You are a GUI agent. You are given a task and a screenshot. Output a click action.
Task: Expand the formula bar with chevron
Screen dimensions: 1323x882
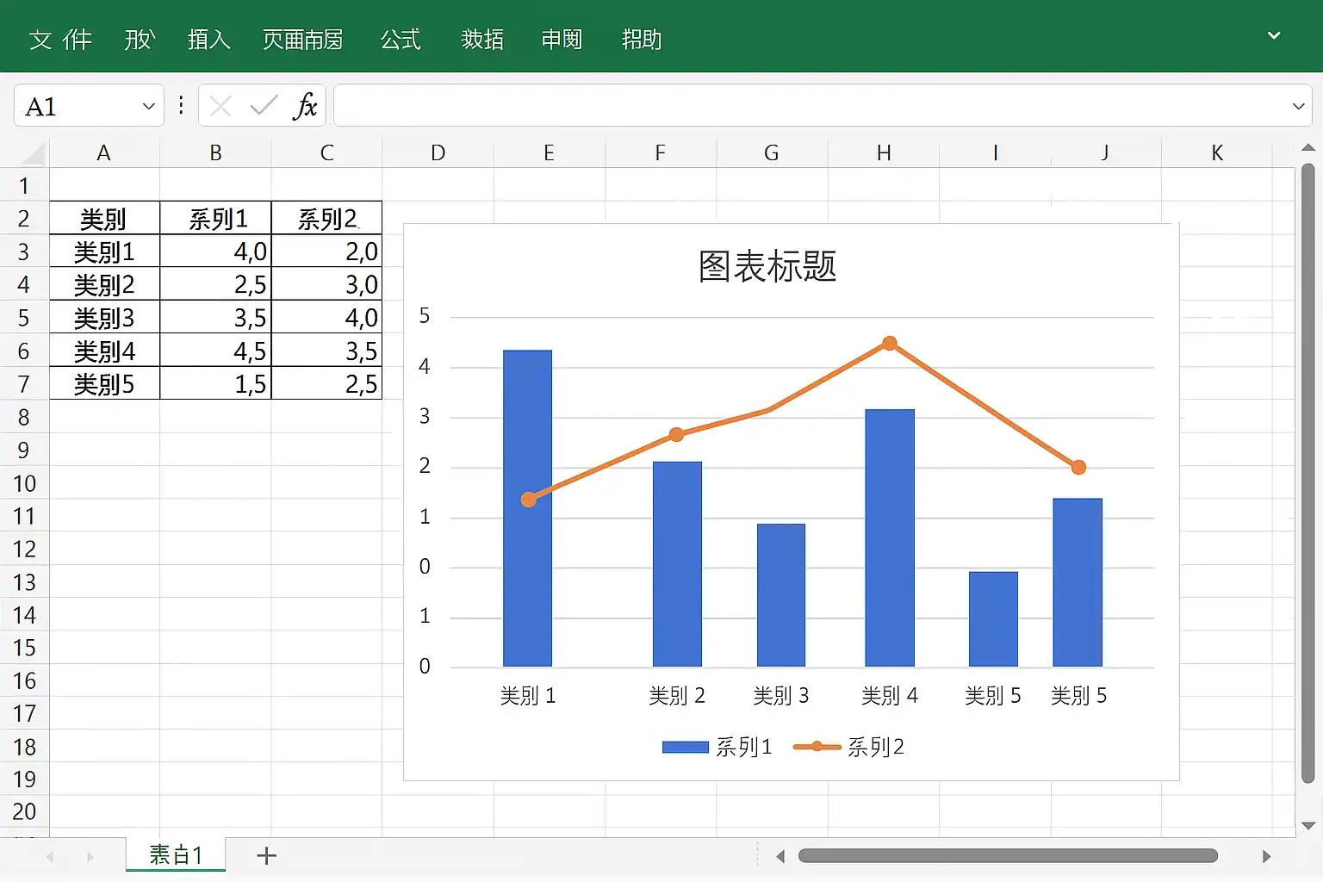click(1298, 106)
